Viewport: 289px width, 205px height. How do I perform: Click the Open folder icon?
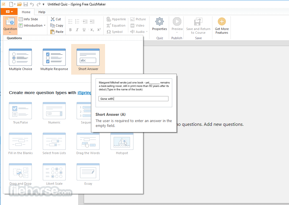[x=19, y=4]
